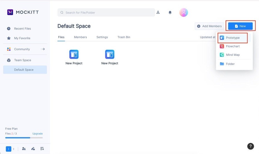
Task: Open the notifications bell
Action: [x=170, y=13]
